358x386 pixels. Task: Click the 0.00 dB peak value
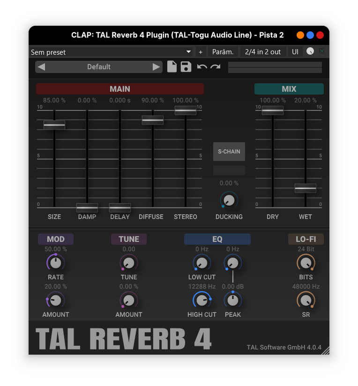233,286
